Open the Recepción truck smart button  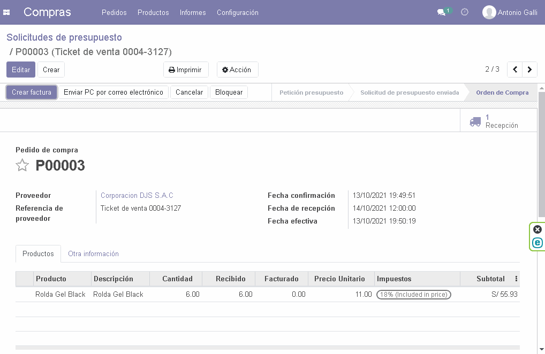(499, 121)
